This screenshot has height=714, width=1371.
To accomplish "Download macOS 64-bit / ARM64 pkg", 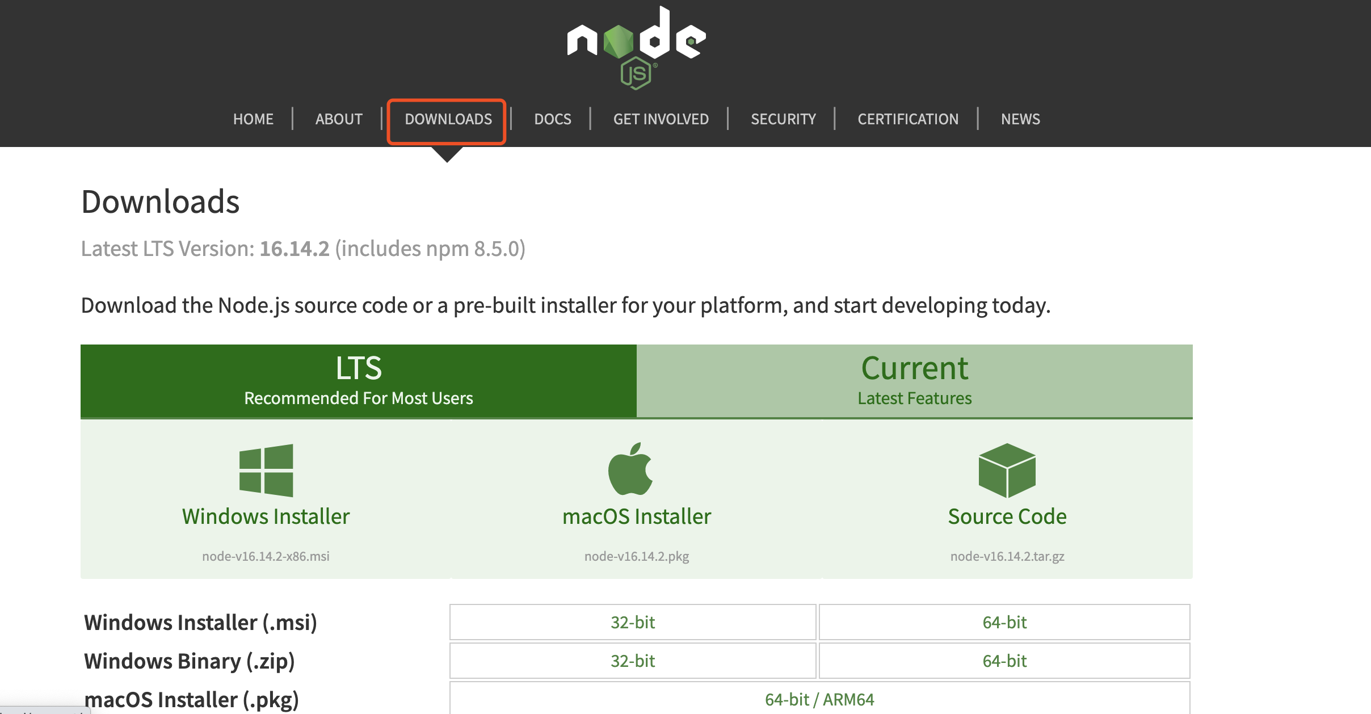I will pos(819,699).
